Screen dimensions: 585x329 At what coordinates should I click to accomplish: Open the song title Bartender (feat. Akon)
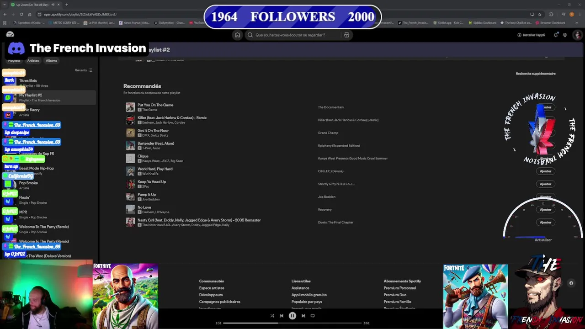(x=156, y=143)
